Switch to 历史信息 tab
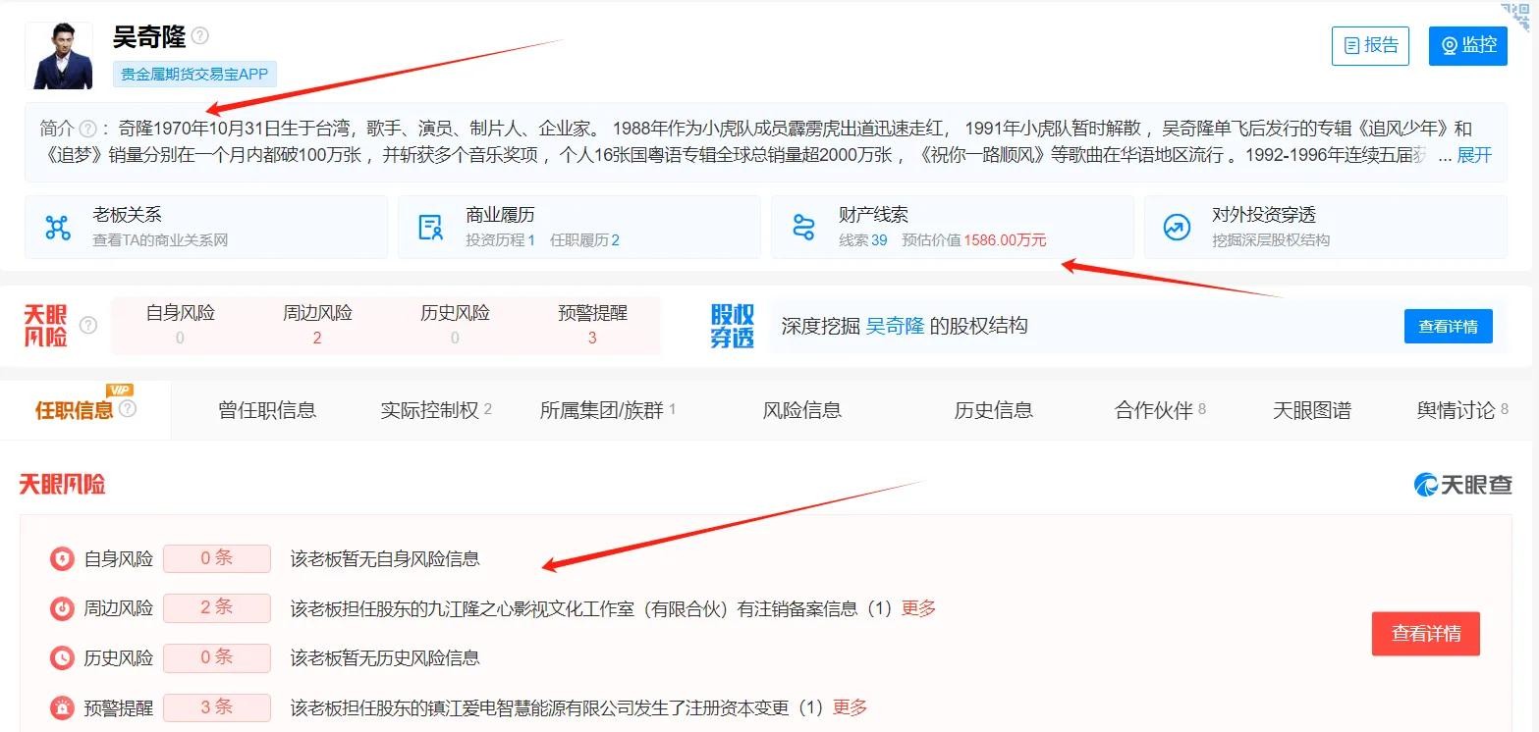This screenshot has width=1539, height=732. (x=994, y=410)
